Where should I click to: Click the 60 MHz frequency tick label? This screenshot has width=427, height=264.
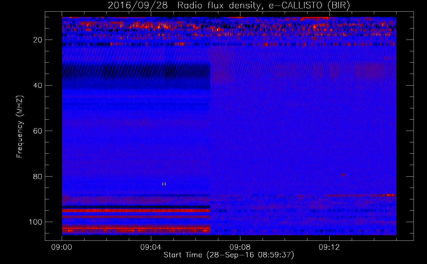pyautogui.click(x=38, y=131)
